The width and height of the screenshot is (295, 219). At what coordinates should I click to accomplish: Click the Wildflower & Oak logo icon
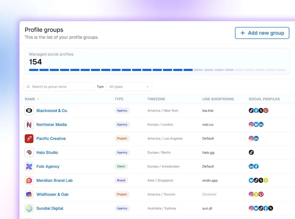pyautogui.click(x=29, y=194)
